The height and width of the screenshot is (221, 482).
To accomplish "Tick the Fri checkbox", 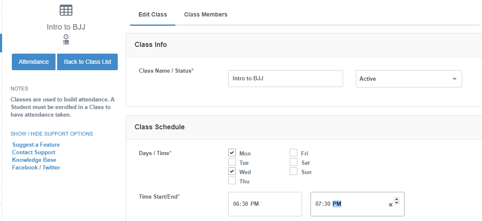I will coord(294,153).
